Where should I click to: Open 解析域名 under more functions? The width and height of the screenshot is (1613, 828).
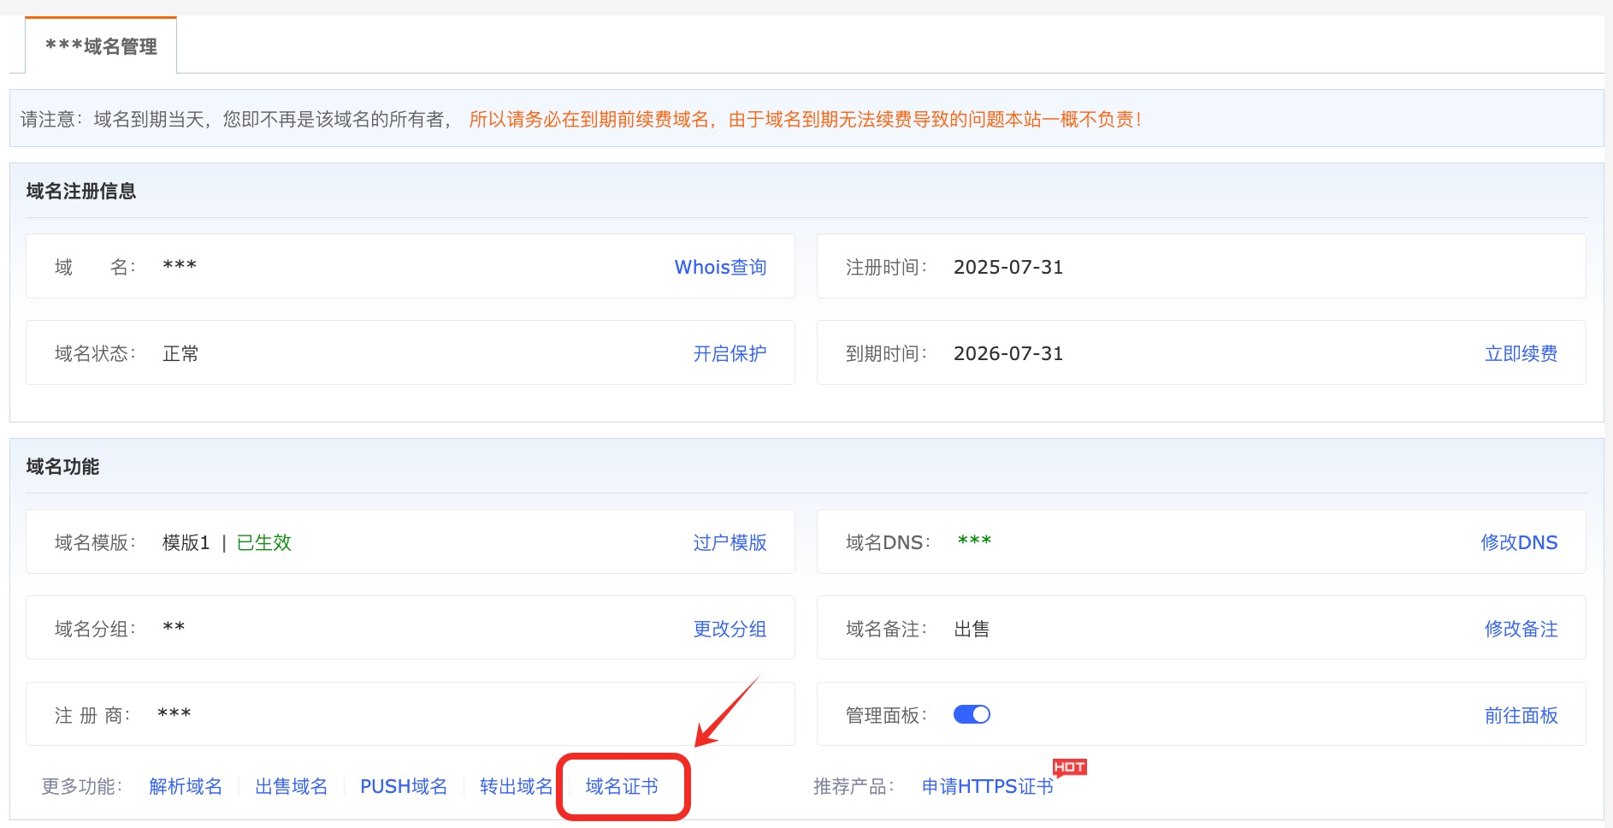186,786
